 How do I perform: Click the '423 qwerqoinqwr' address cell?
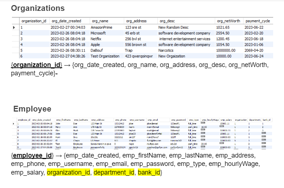(139, 56)
